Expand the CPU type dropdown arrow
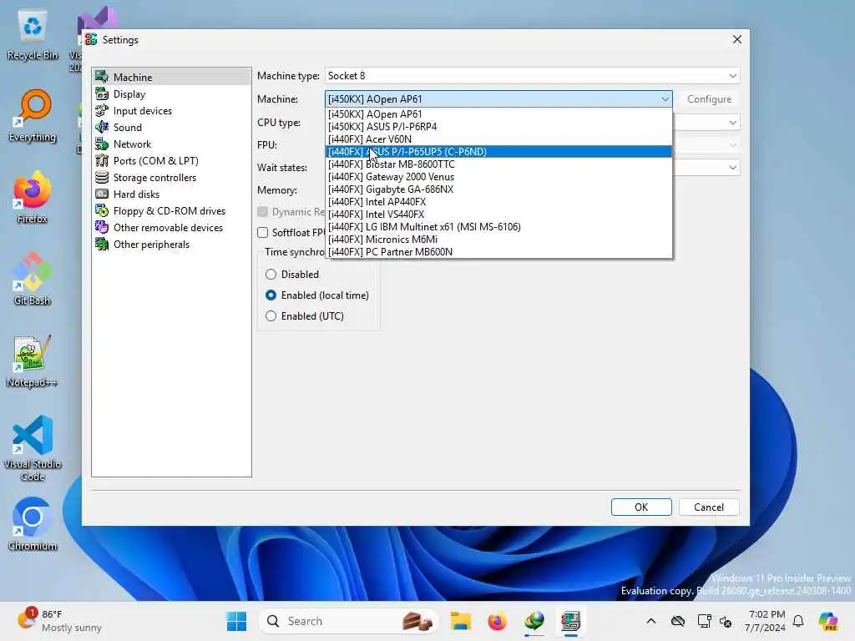 (x=733, y=123)
